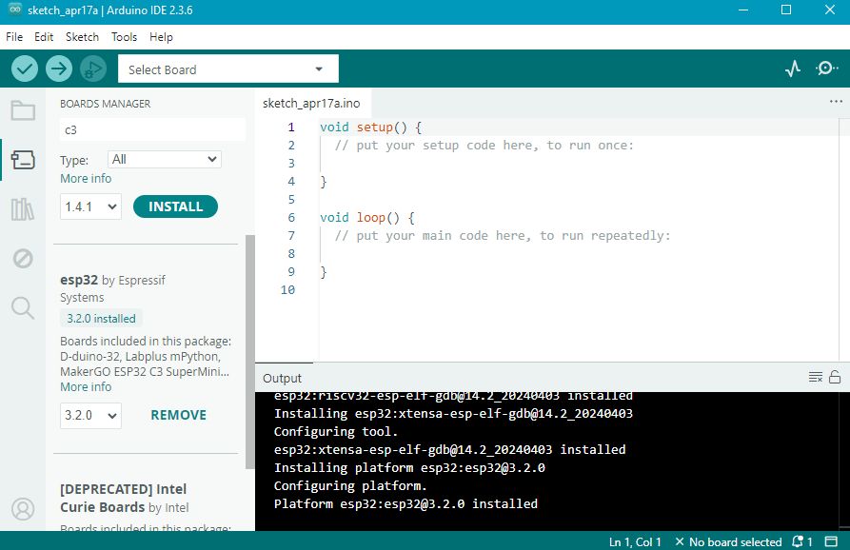Click REMOVE for the esp32 package
Image resolution: width=850 pixels, height=550 pixels.
pos(178,415)
